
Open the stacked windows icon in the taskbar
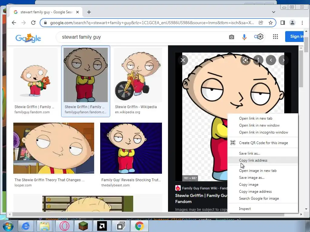click(x=121, y=226)
